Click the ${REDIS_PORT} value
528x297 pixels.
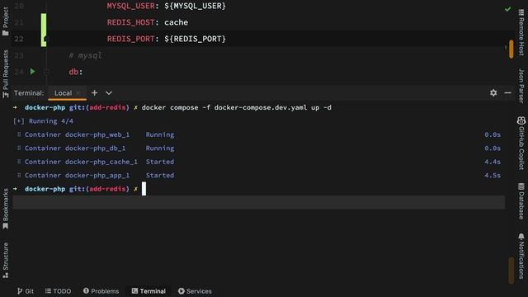(195, 39)
